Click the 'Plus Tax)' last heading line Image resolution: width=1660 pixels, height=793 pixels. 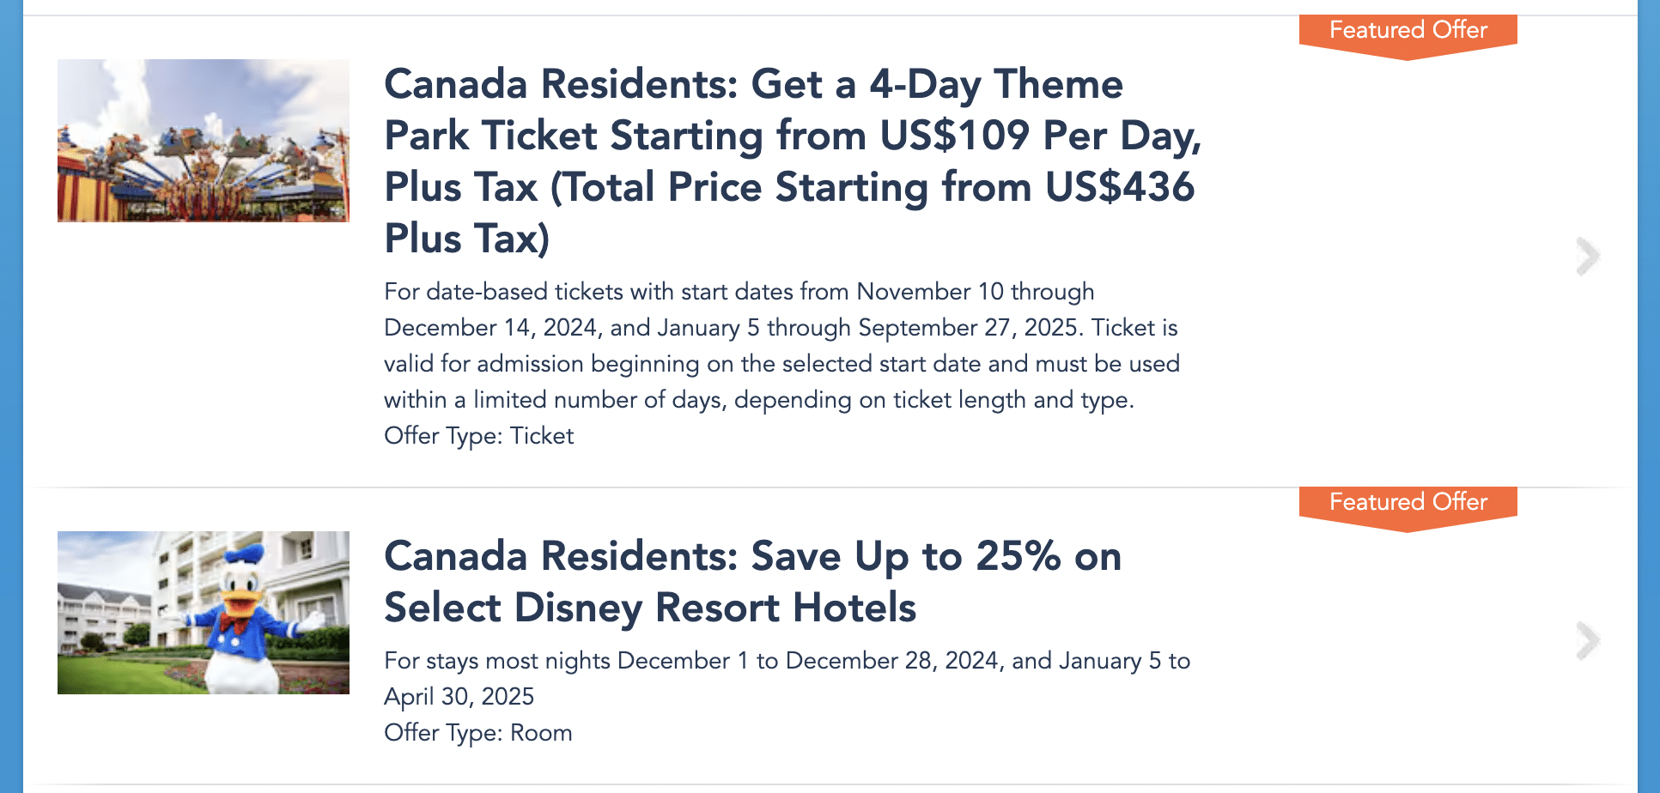pyautogui.click(x=466, y=239)
